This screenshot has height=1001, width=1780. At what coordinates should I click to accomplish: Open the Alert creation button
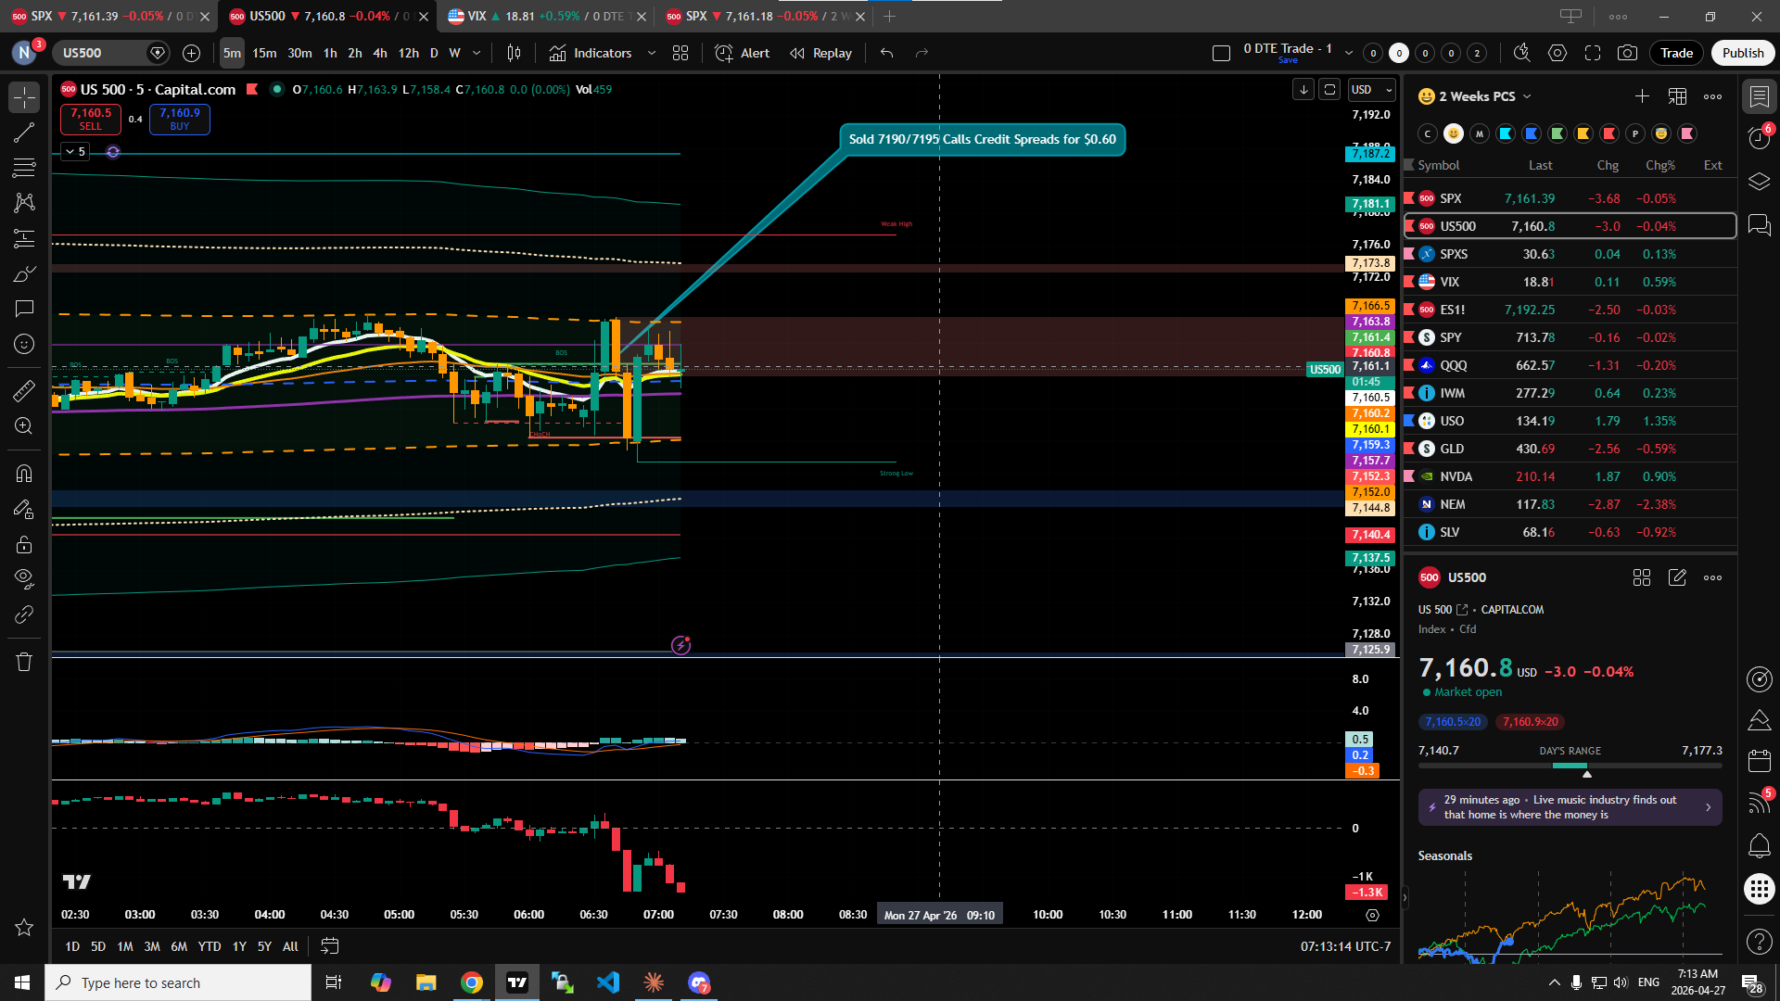[743, 53]
